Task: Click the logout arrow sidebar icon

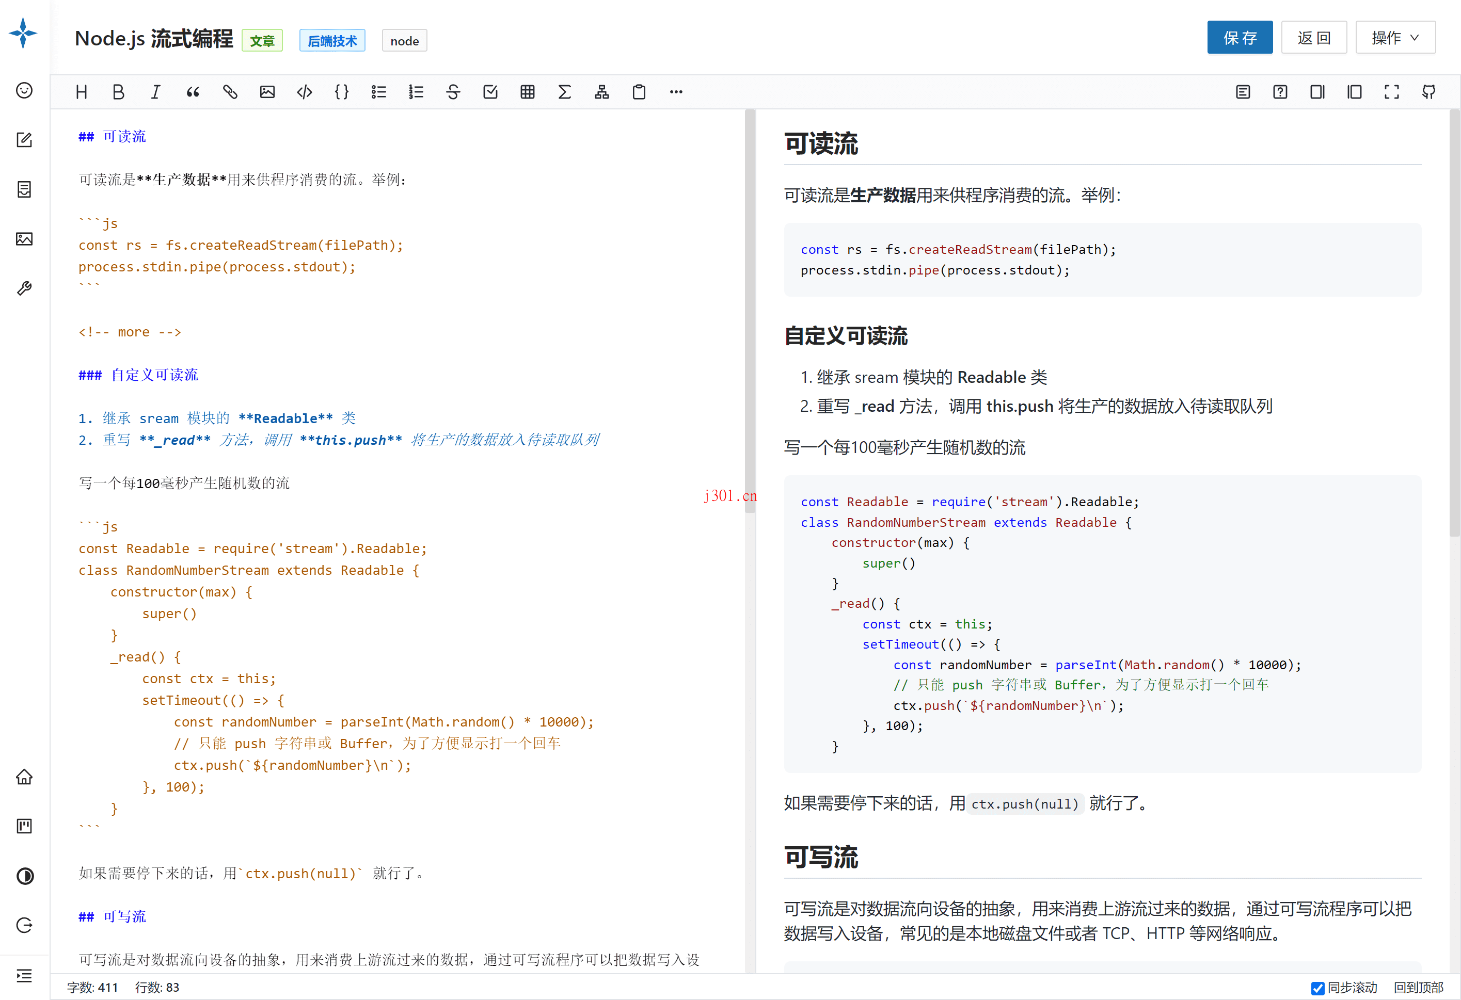Action: (x=24, y=925)
